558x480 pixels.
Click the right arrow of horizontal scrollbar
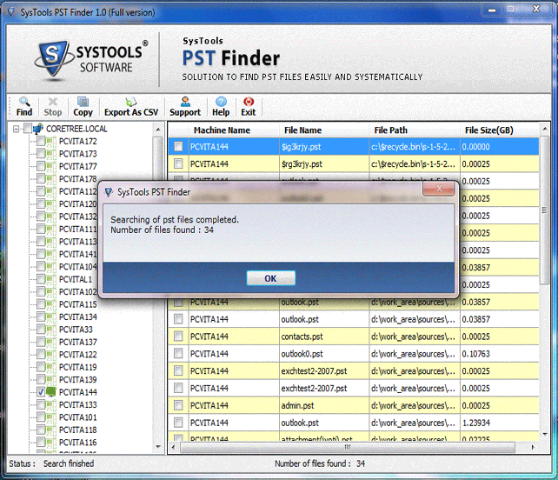533,447
